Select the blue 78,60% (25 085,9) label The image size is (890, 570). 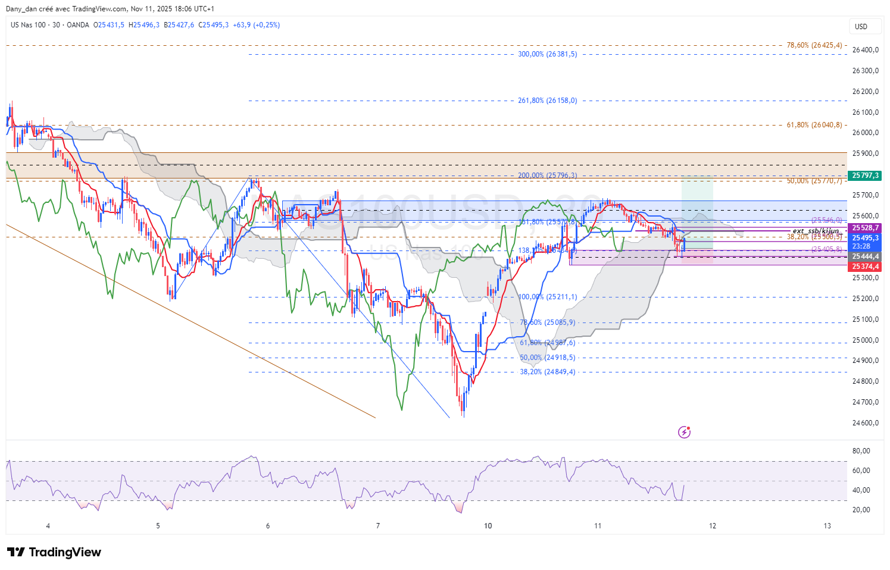point(548,322)
